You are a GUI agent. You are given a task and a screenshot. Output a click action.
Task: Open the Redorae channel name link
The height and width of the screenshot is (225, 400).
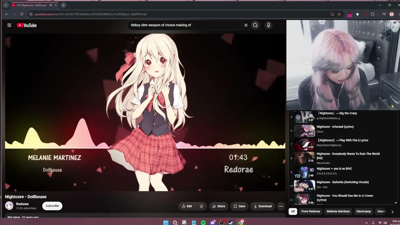tap(22, 204)
